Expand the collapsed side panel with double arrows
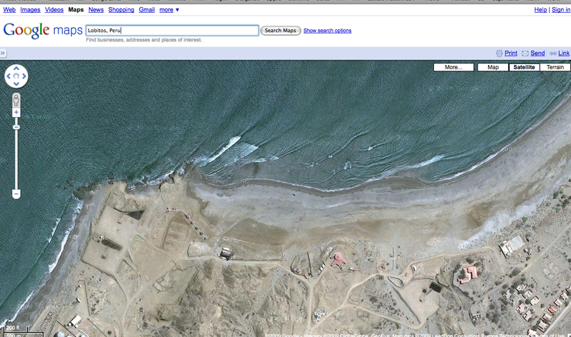Screen dimensions: 571x337 3,54
